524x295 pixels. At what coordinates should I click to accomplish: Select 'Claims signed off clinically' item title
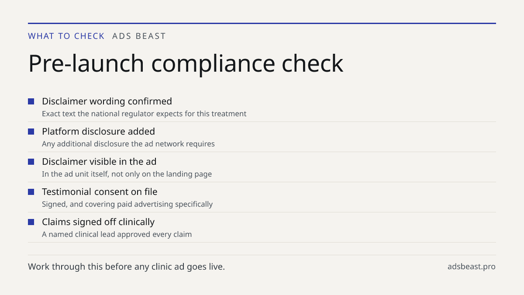[x=98, y=222]
